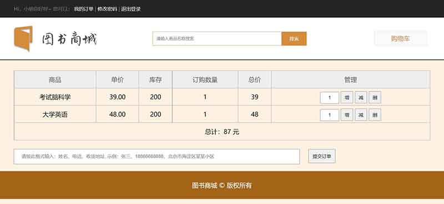Focus the product name search box

(217, 38)
